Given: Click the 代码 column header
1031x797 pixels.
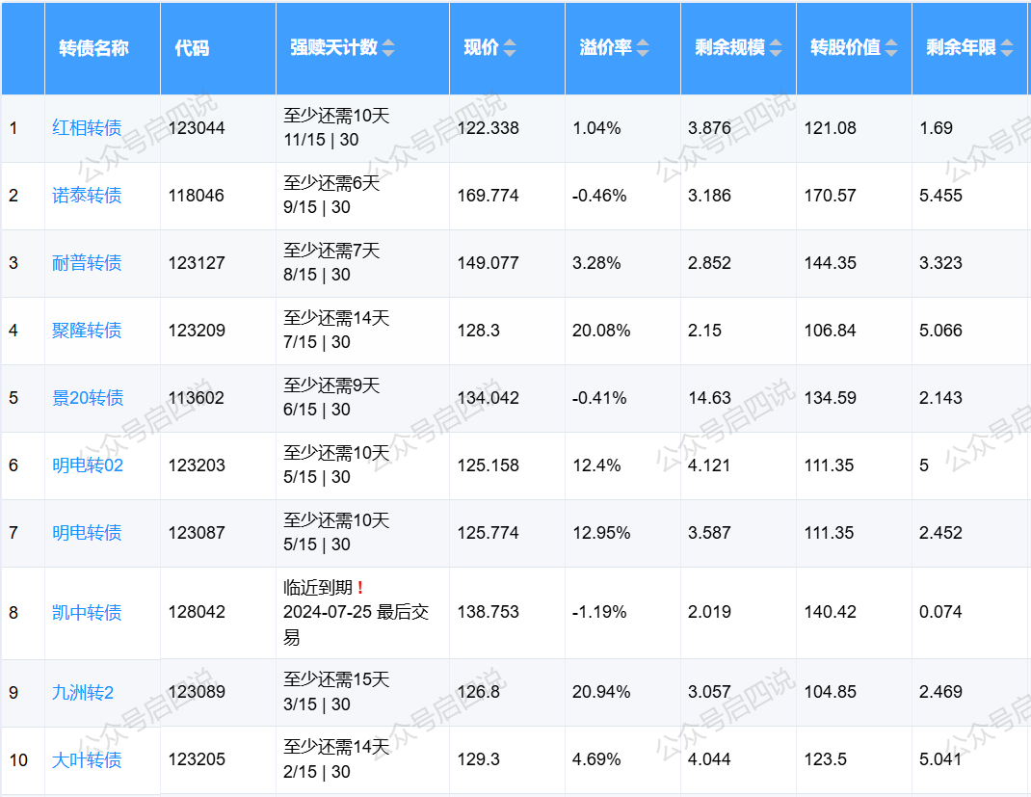Looking at the screenshot, I should (x=192, y=48).
